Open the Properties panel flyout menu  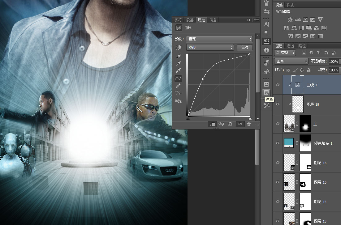[x=257, y=20]
